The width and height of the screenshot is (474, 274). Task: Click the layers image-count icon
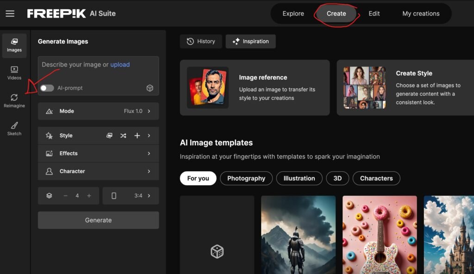coord(49,196)
